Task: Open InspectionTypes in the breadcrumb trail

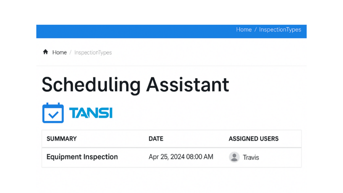Action: pyautogui.click(x=93, y=52)
